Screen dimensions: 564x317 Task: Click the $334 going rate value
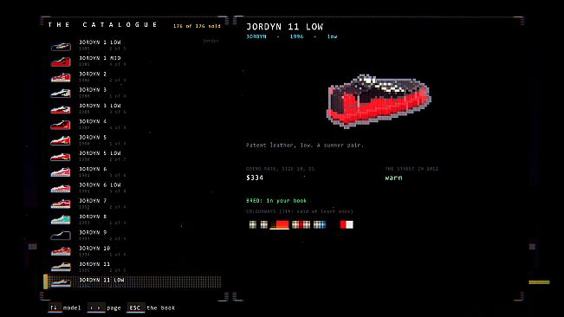pyautogui.click(x=255, y=178)
